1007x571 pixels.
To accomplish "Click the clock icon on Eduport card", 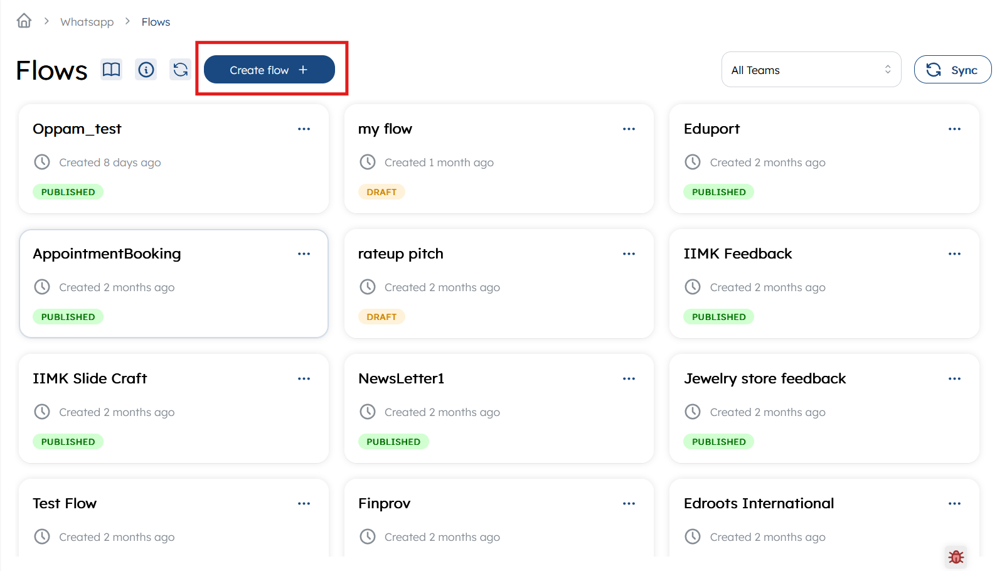I will 693,162.
